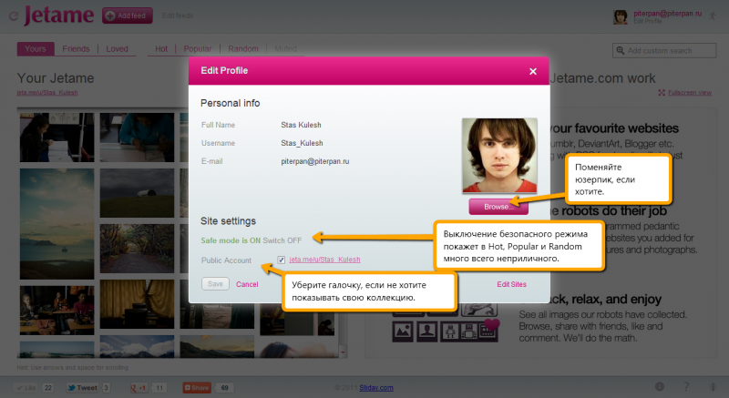Viewport: 729px width, 398px height.
Task: Open the jeta.me/u/Stas_Kulesh link under Your Jetame
Action: [47, 92]
